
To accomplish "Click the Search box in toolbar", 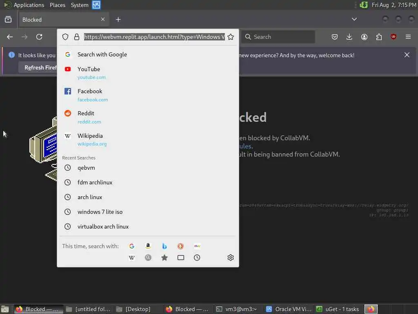I will coord(278,37).
